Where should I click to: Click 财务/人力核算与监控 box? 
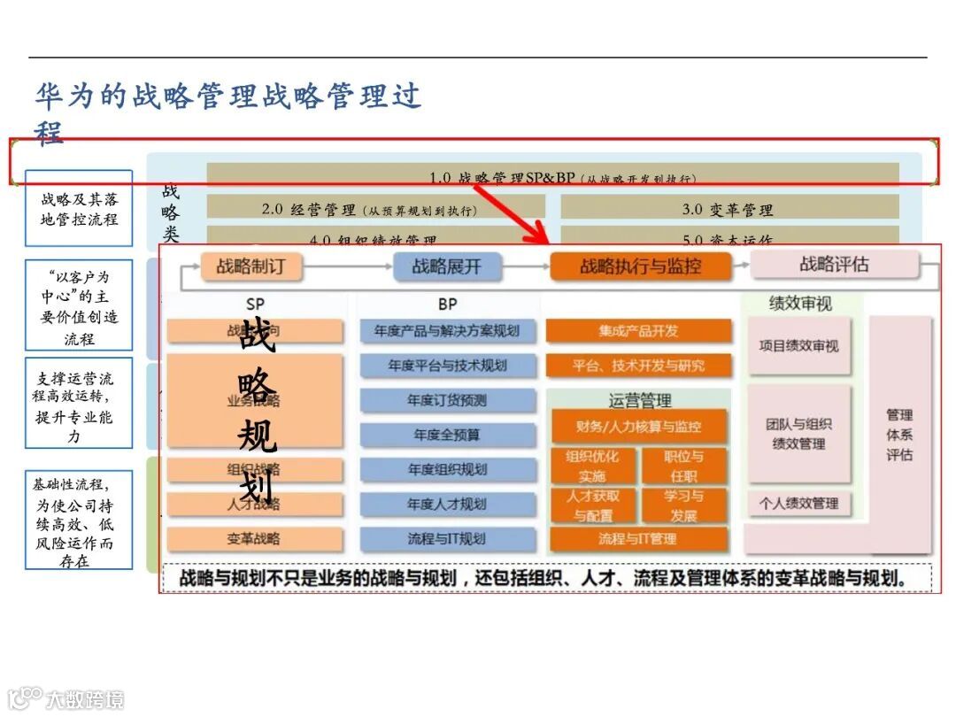(x=638, y=427)
